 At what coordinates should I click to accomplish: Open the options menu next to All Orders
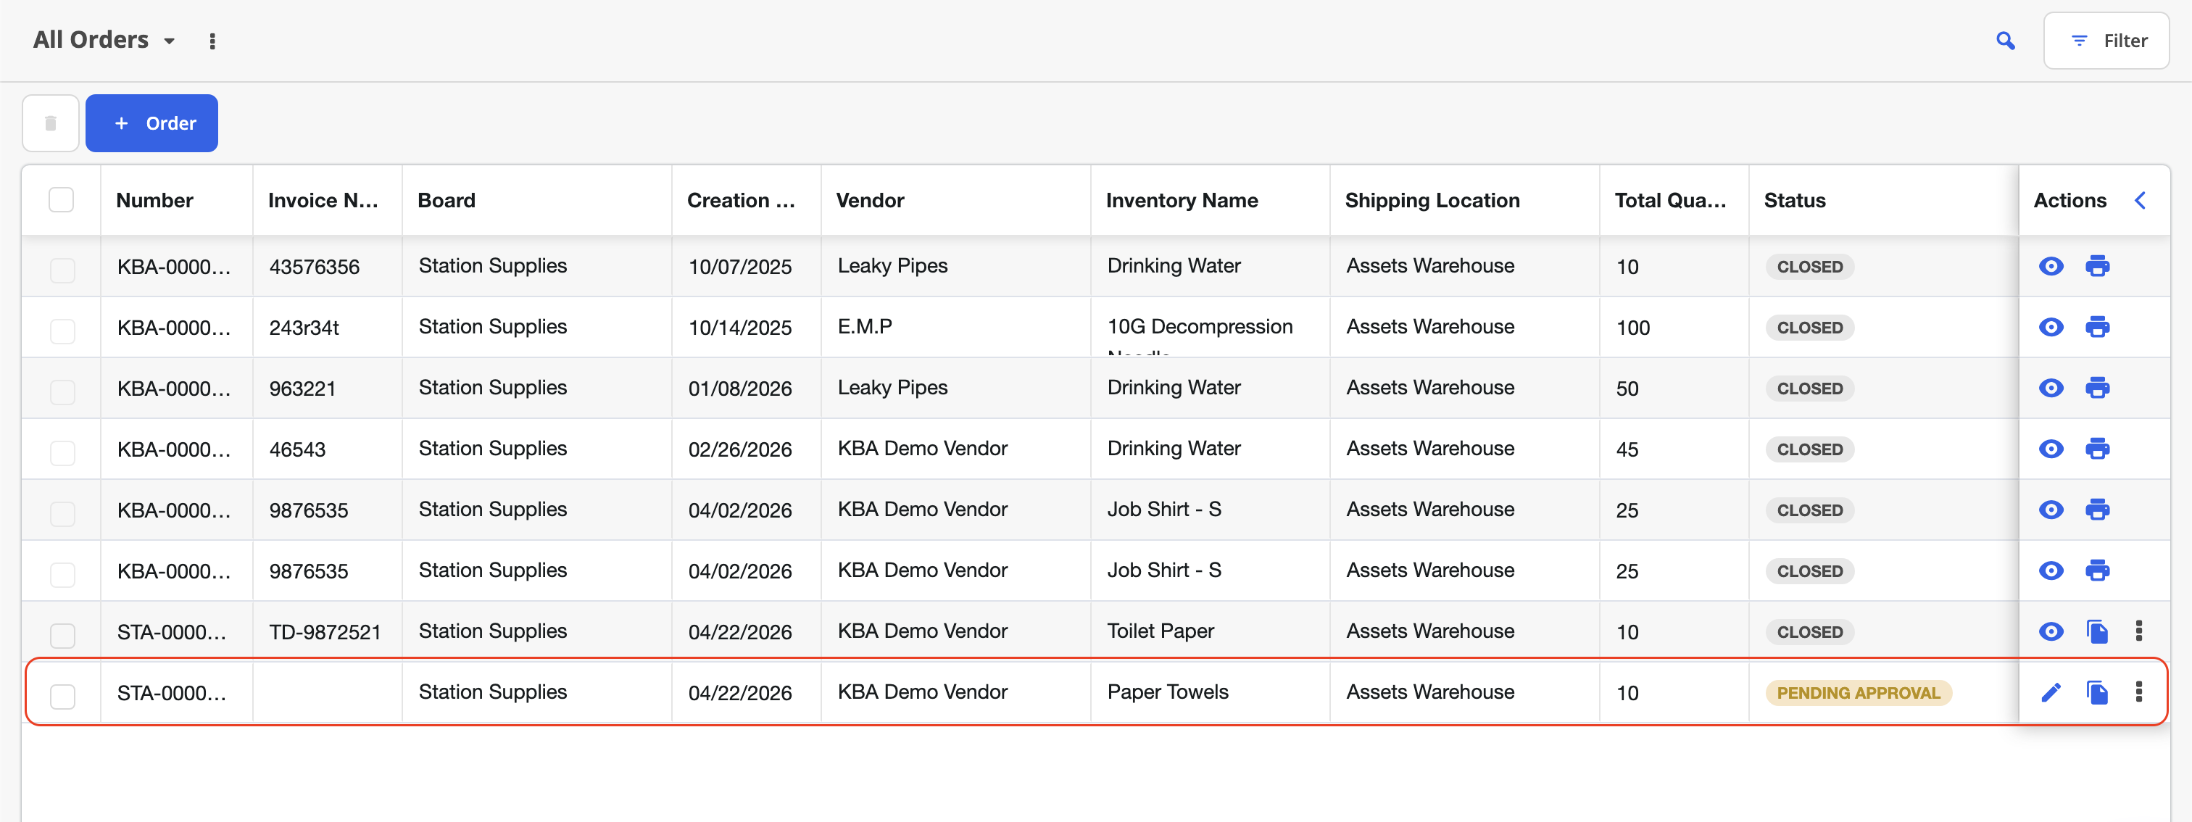coord(212,41)
